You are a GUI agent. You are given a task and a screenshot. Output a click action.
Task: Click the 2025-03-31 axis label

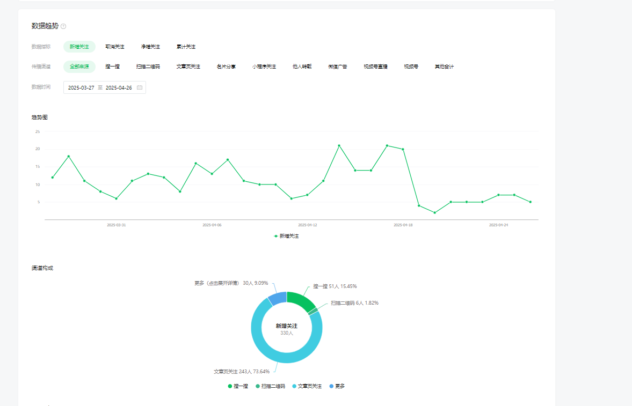(116, 225)
